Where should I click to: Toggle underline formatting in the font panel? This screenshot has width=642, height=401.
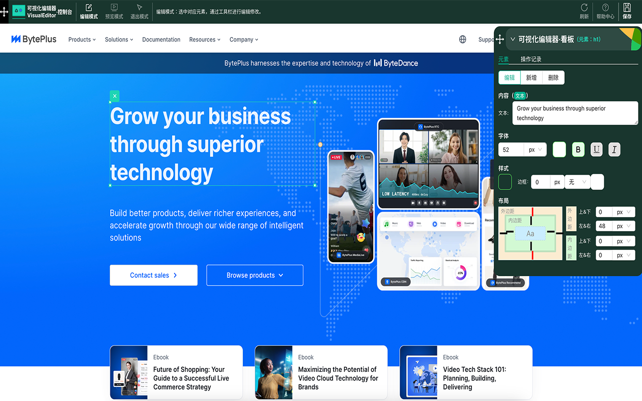[x=596, y=149]
